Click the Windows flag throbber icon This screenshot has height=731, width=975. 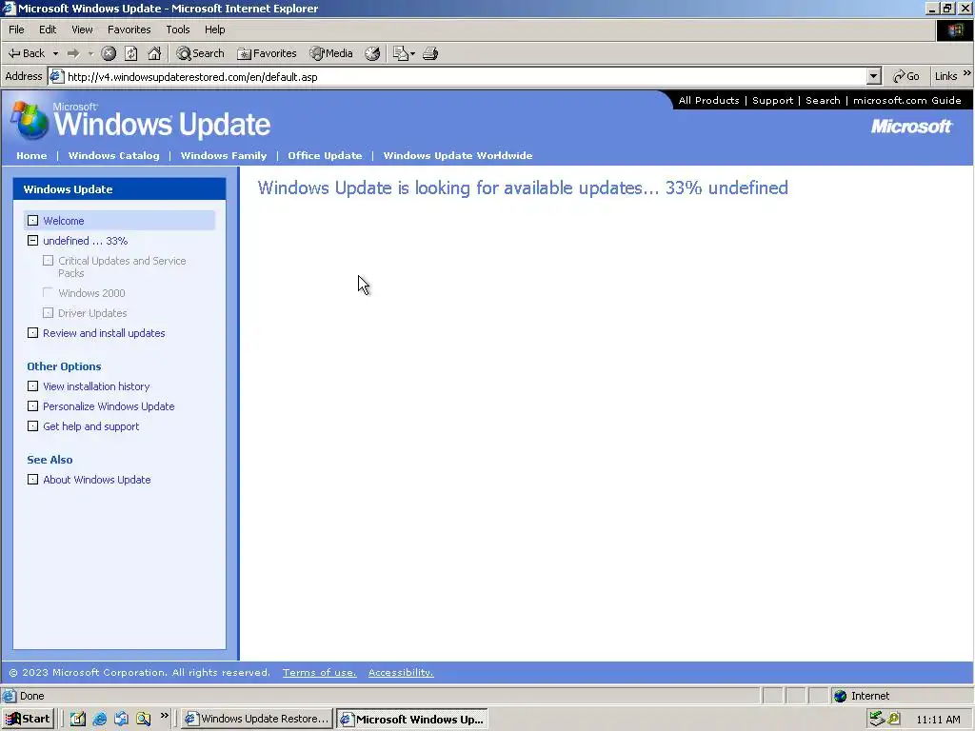(954, 30)
